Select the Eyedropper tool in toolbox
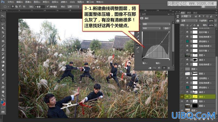The height and width of the screenshot is (122, 218). tap(3, 37)
